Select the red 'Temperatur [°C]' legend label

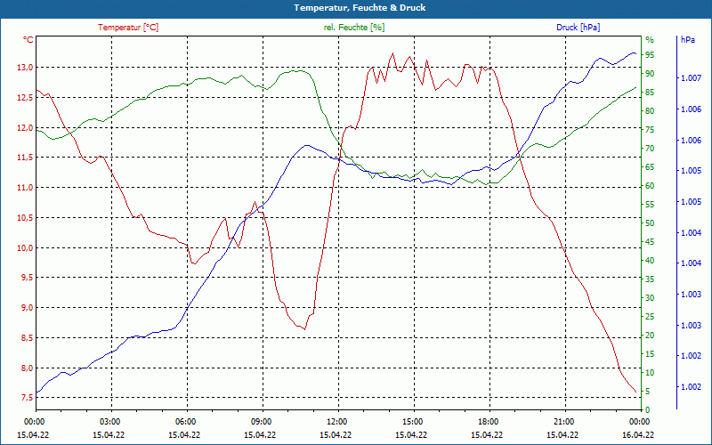[x=128, y=28]
